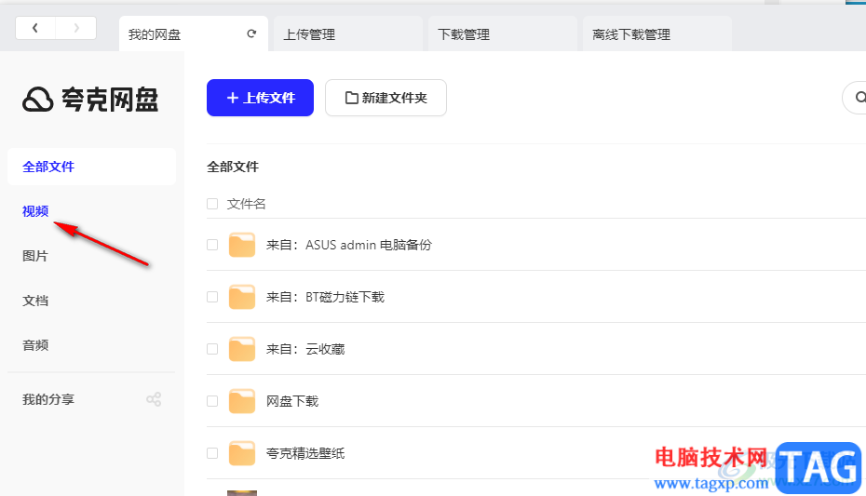Open the 网盘下载 folder name
This screenshot has height=496, width=866.
[x=292, y=401]
